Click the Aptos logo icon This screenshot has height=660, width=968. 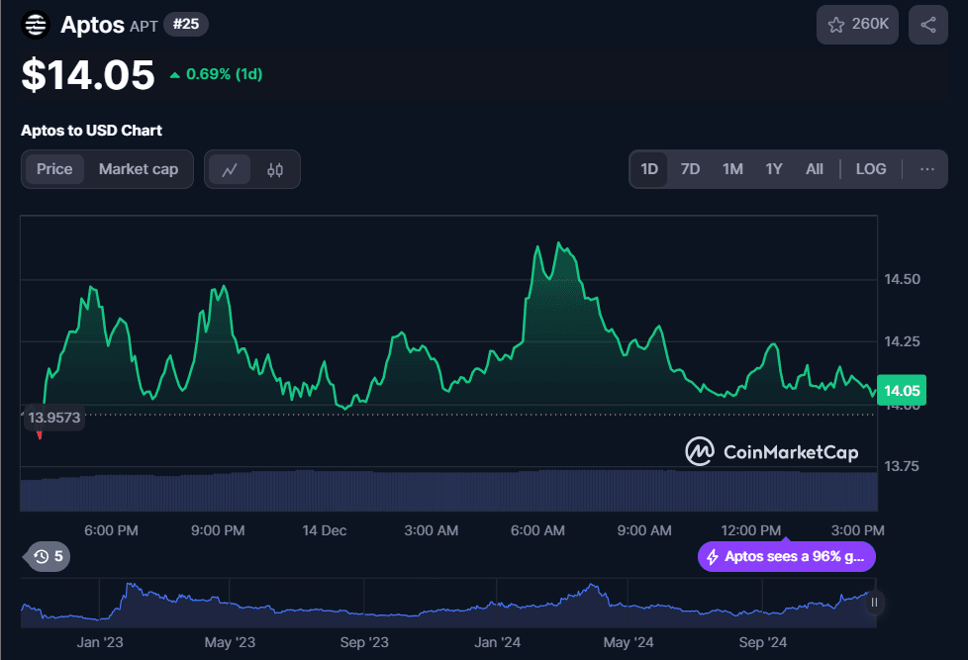click(x=36, y=26)
